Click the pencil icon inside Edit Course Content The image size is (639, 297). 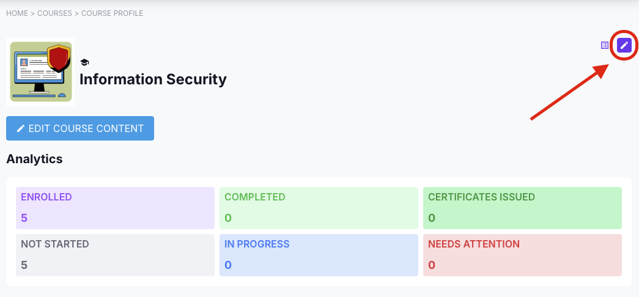(x=21, y=128)
